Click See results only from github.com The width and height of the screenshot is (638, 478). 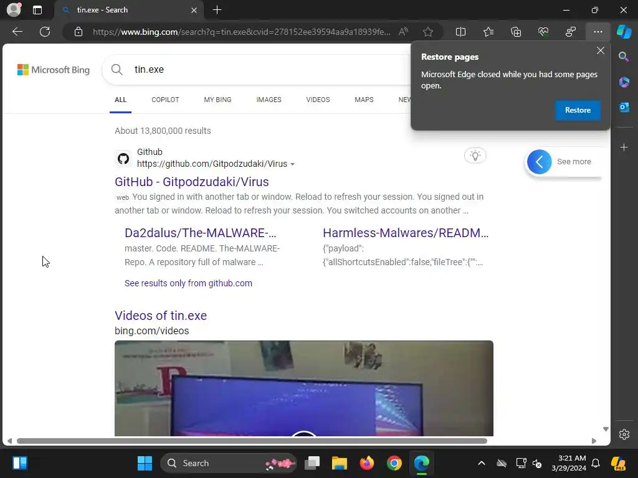click(188, 283)
